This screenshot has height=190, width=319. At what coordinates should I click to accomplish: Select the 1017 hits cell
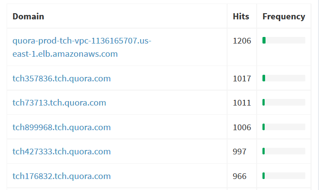[242, 78]
